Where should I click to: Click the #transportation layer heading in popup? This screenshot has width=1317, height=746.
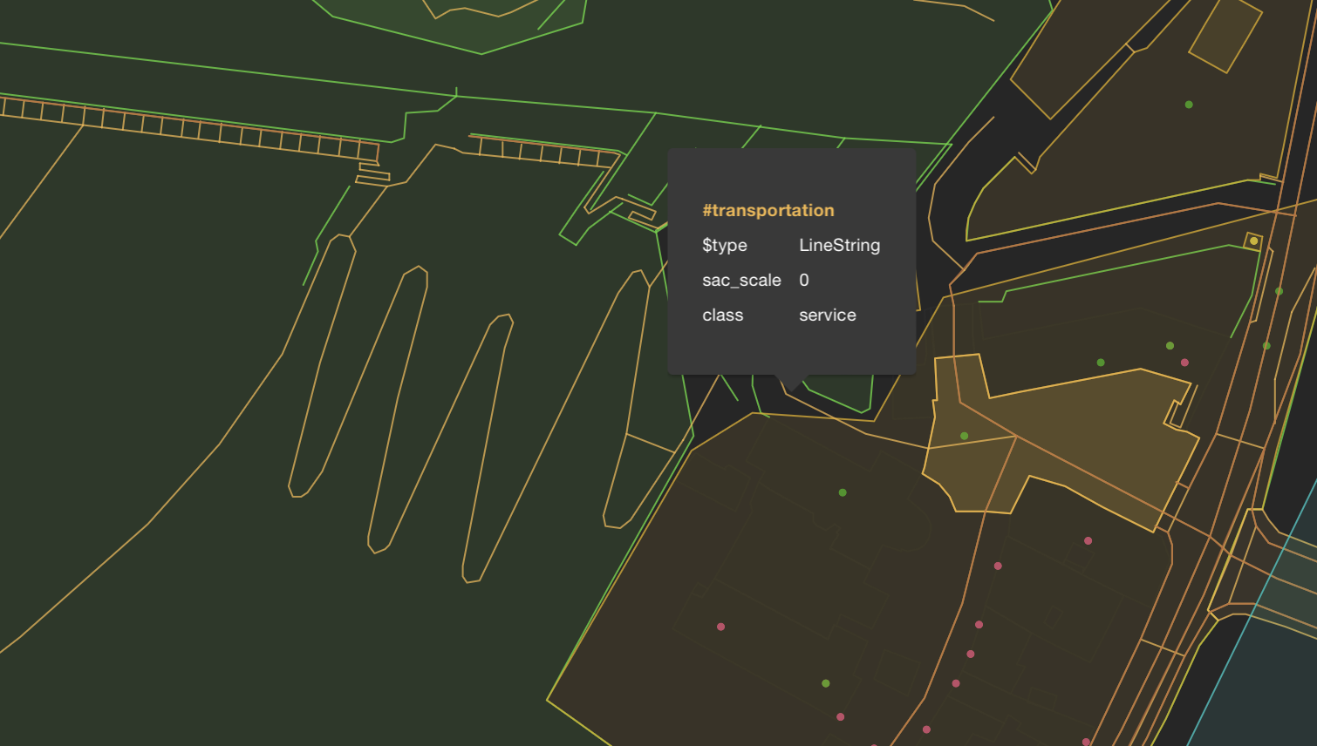pyautogui.click(x=768, y=210)
